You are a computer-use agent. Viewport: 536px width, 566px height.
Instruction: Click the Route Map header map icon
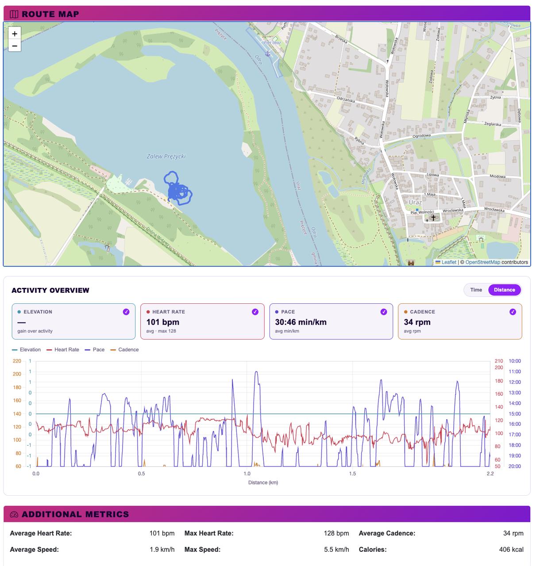[x=14, y=14]
